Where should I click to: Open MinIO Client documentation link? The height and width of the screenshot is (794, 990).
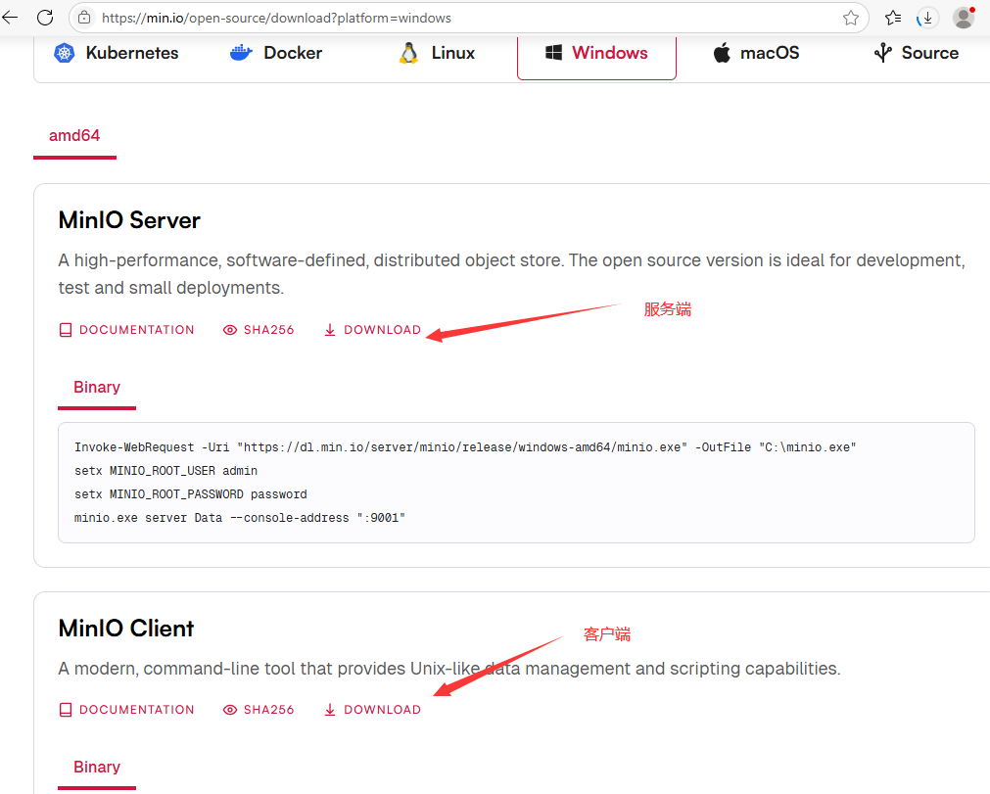[x=126, y=710]
